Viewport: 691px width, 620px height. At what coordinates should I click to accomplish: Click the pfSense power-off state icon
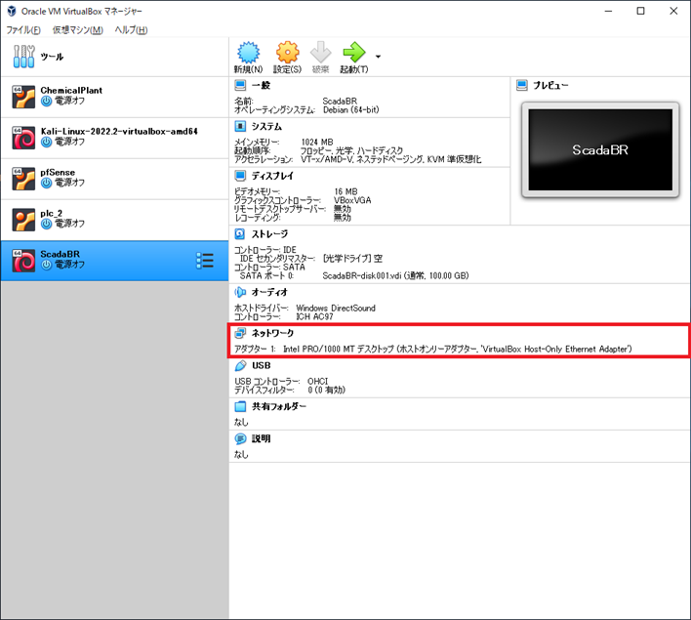46,183
